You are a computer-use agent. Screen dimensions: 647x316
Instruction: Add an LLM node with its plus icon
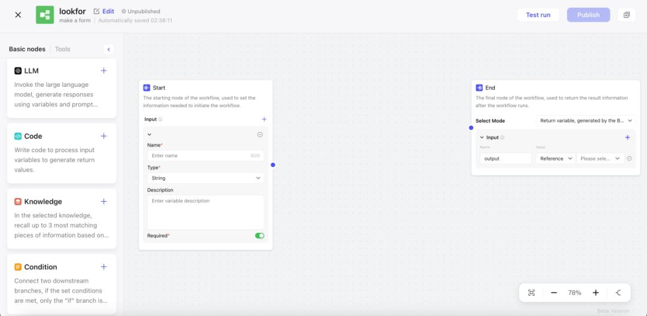[104, 71]
